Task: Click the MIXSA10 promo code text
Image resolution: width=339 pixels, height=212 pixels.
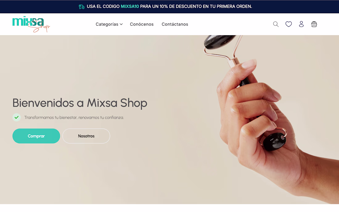Action: point(130,6)
